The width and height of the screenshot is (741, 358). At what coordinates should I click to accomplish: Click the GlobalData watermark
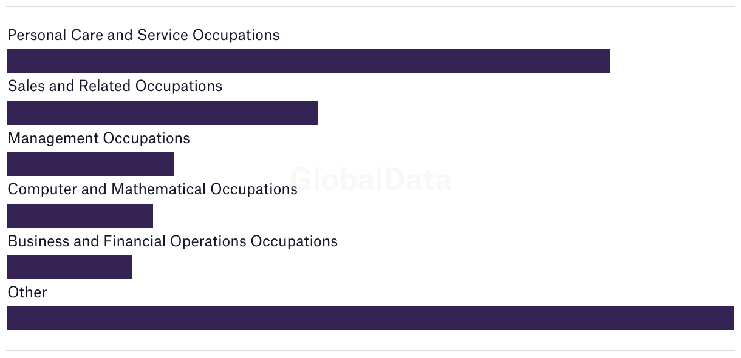coord(370,180)
